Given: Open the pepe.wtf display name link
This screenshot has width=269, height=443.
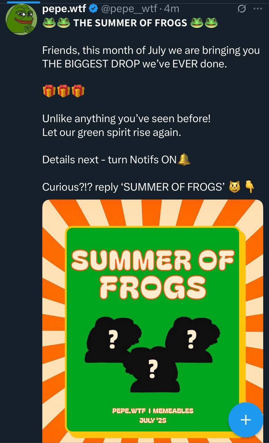Looking at the screenshot, I should pyautogui.click(x=64, y=9).
